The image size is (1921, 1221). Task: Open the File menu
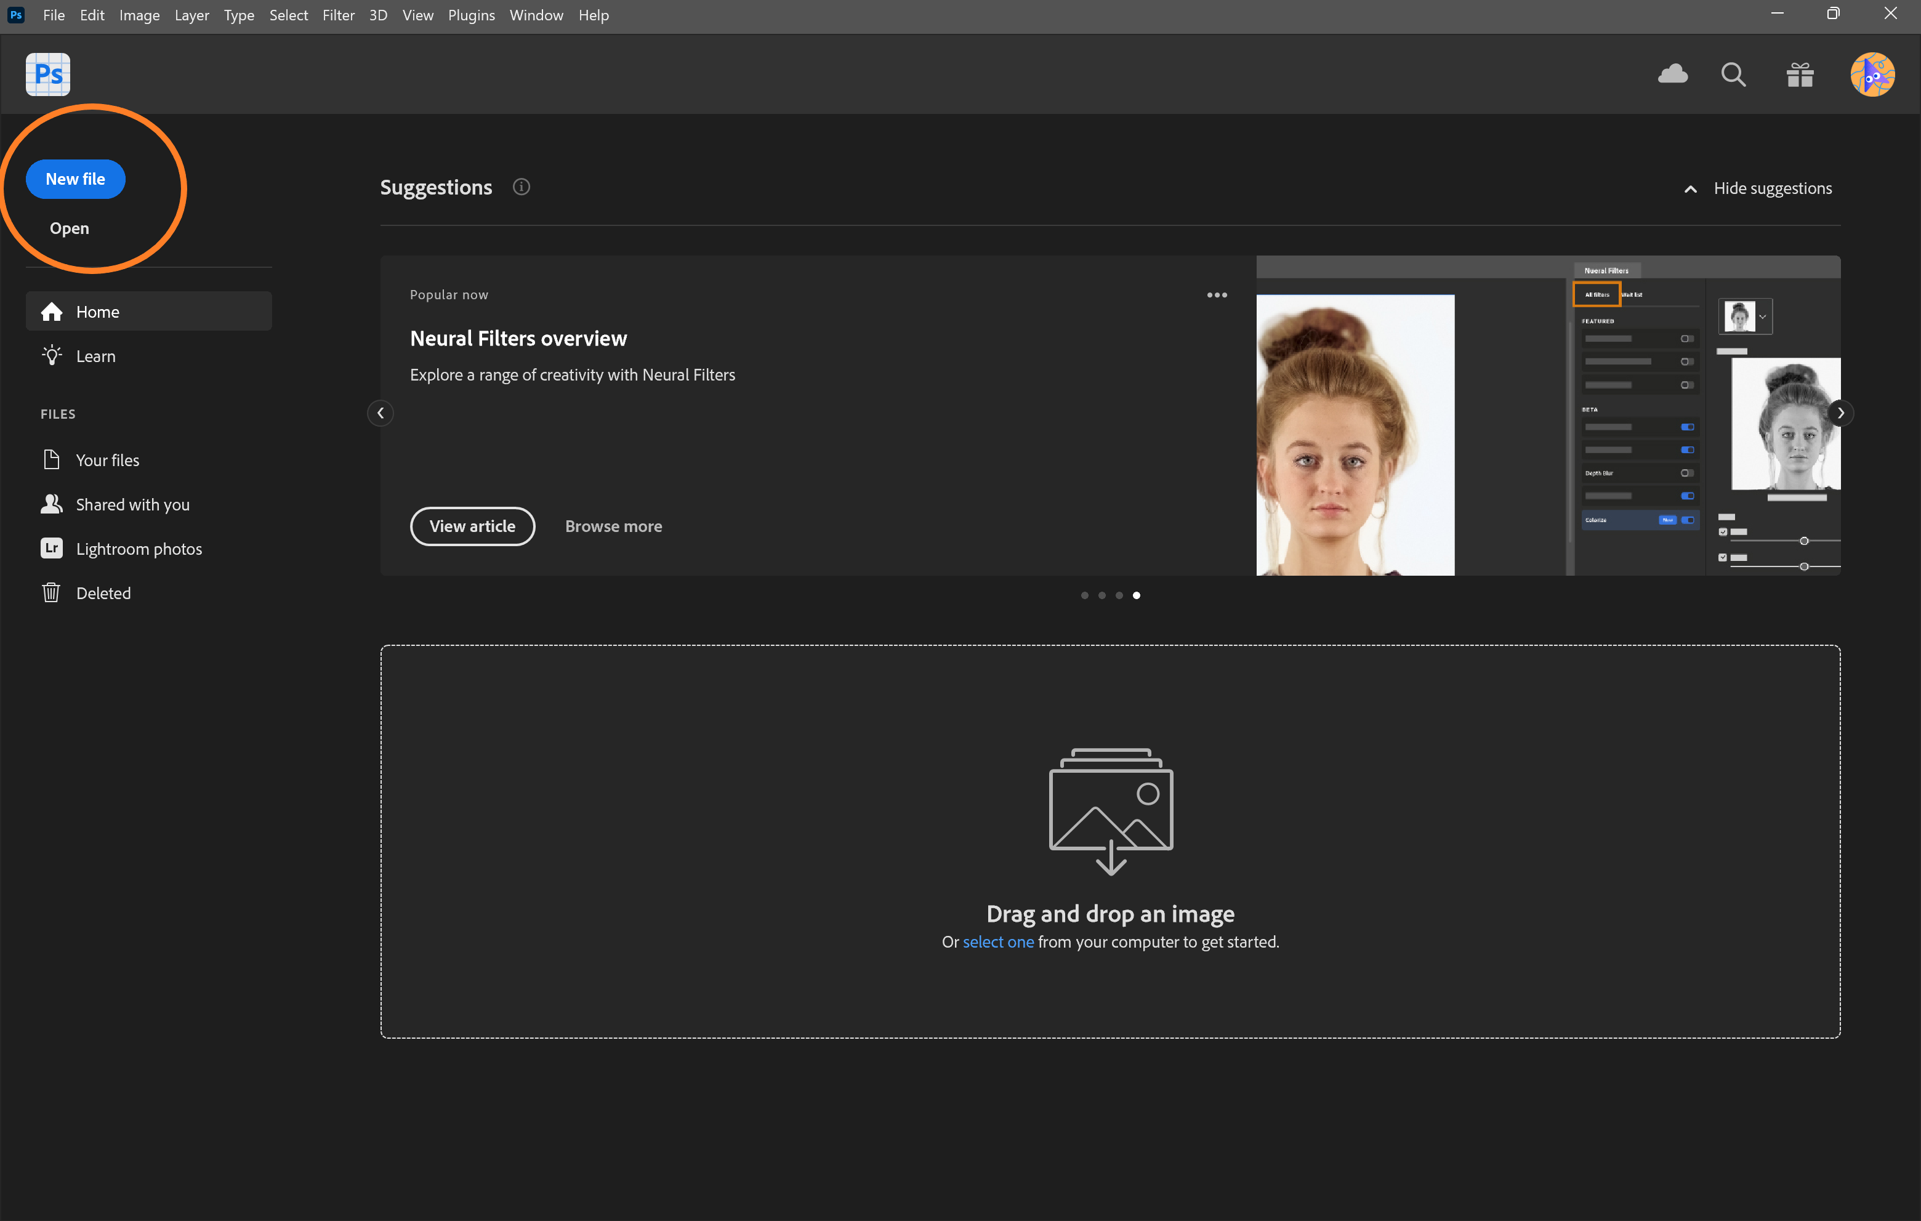[54, 15]
